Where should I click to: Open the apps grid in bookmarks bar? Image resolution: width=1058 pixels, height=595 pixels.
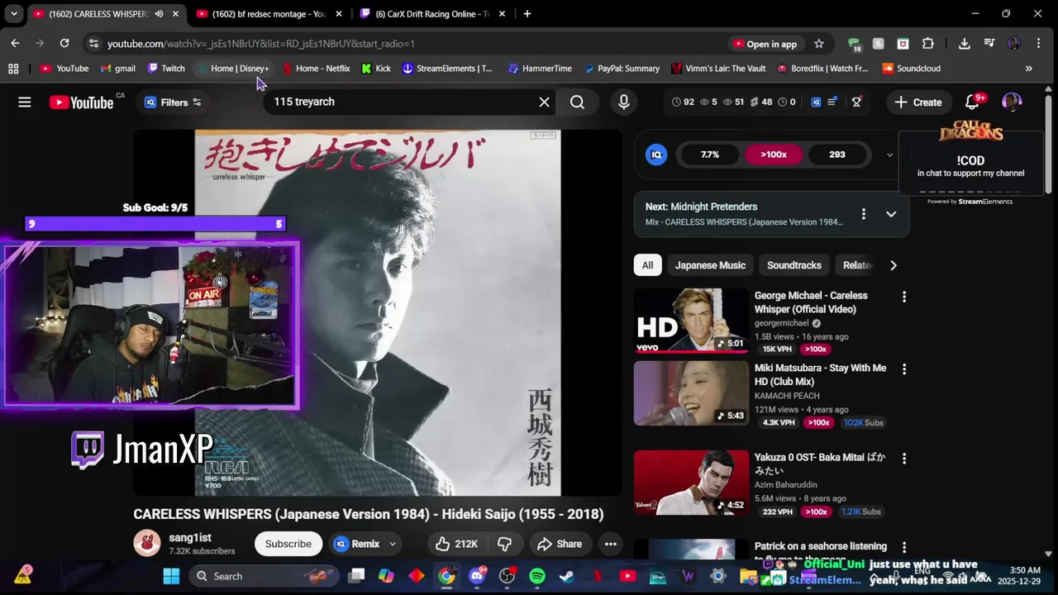coord(13,69)
